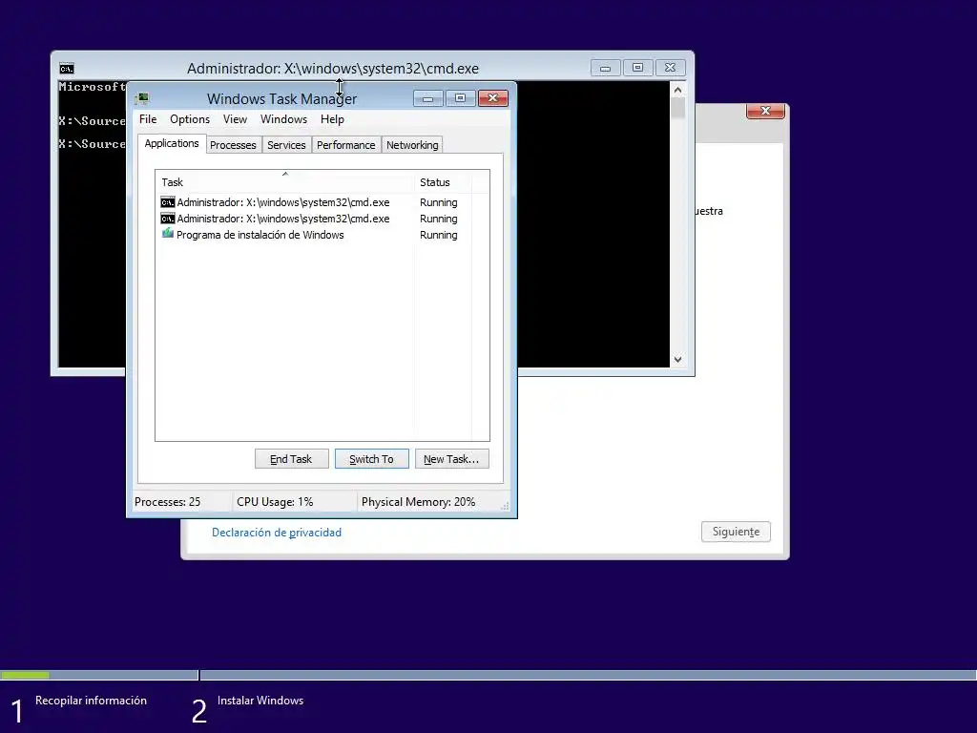Click the End Task button
This screenshot has height=733, width=977.
click(291, 459)
